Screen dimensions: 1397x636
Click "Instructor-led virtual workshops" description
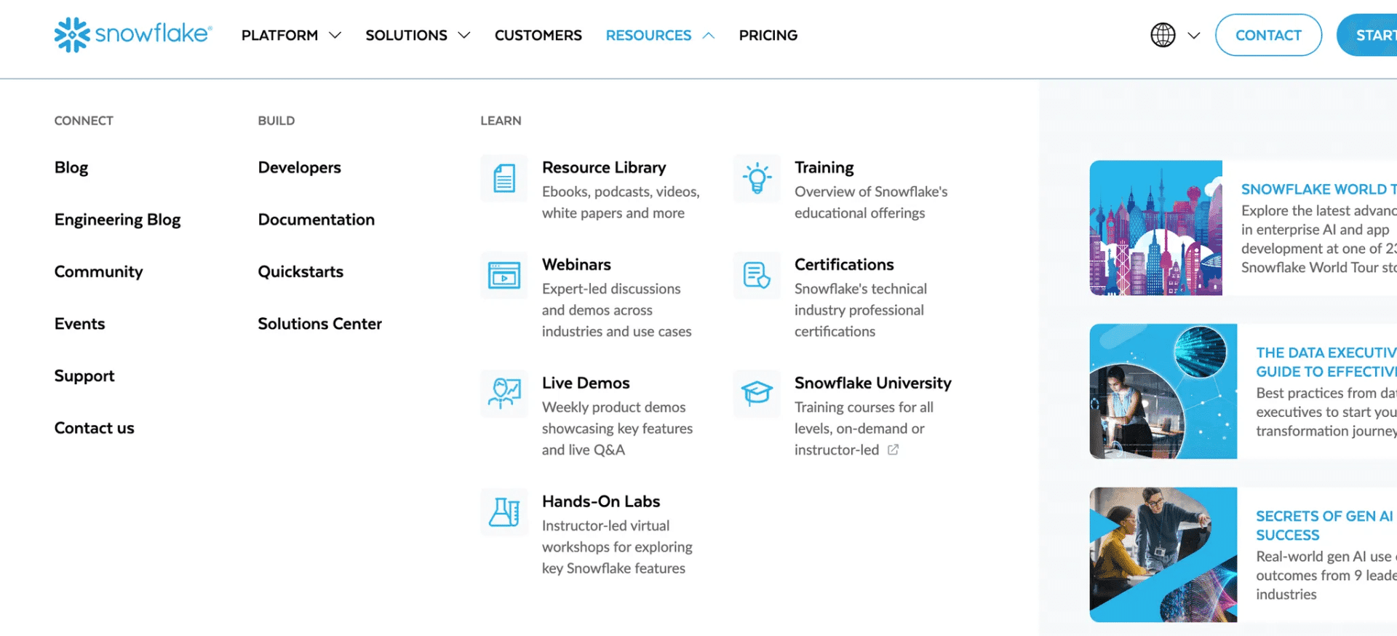617,547
